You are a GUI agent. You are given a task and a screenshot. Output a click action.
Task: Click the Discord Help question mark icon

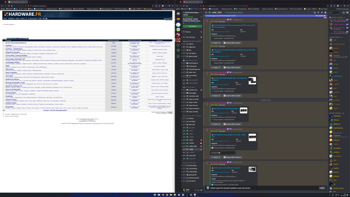347,13
